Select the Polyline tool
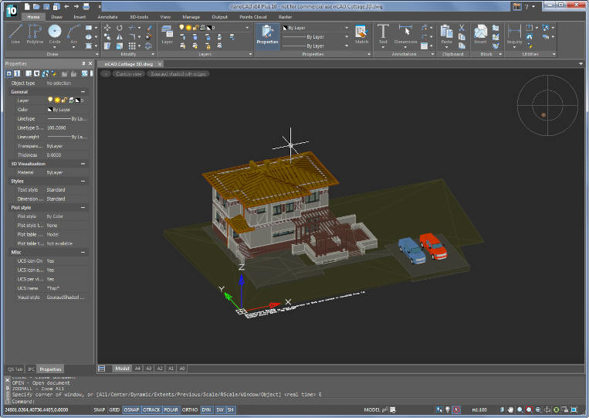589x418 pixels. pyautogui.click(x=35, y=34)
